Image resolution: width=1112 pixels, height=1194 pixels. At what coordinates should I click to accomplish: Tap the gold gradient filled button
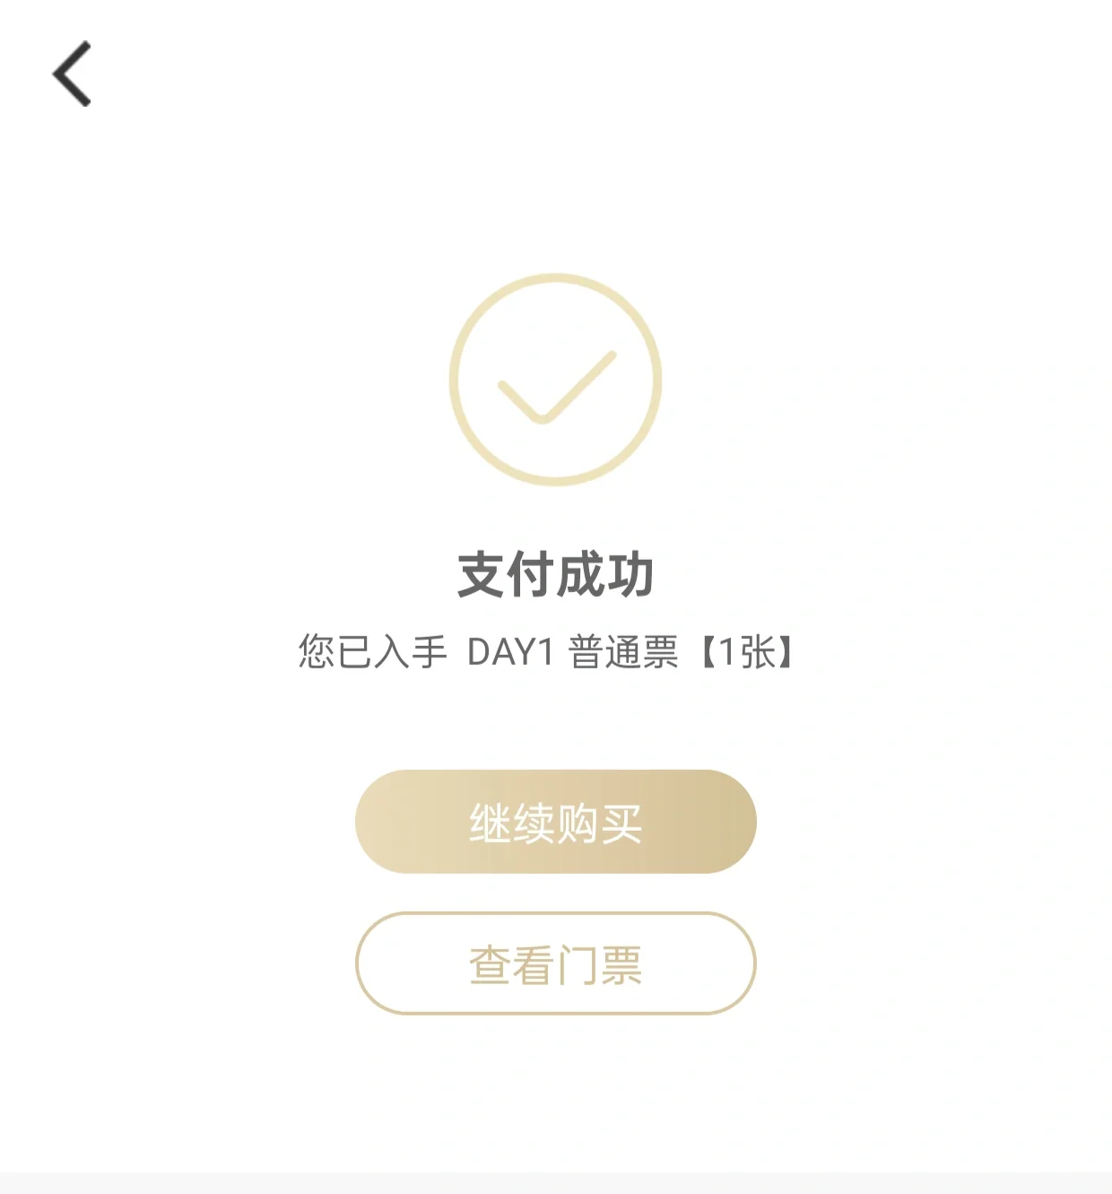[x=556, y=822]
